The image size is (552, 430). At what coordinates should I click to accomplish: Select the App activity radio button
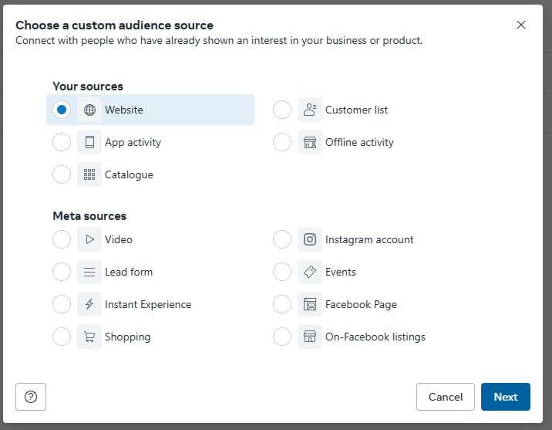point(62,142)
